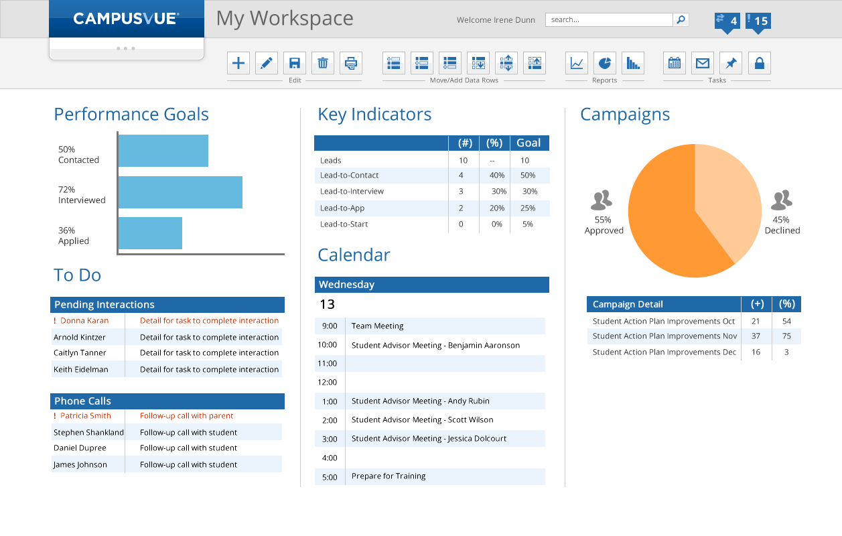Screen dimensions: 842x536
Task: Expand the CampusVue logo panel handle
Action: click(126, 48)
